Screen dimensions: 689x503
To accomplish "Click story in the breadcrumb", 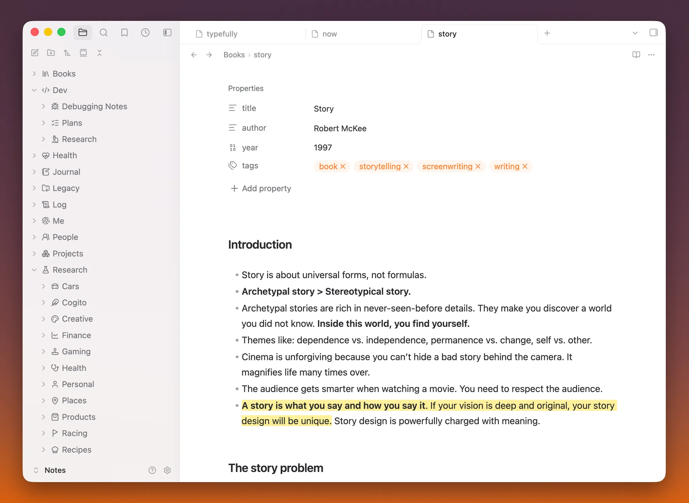I will 262,55.
